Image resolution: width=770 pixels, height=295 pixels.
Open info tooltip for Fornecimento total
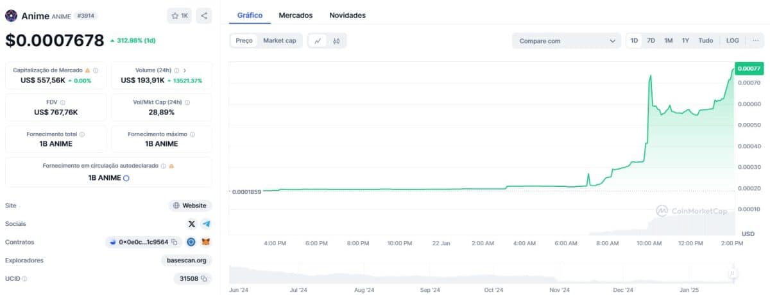pyautogui.click(x=82, y=134)
